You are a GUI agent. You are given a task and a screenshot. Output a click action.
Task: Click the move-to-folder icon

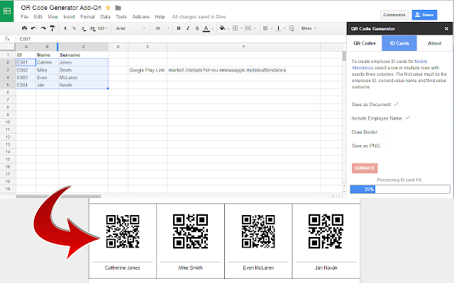(118, 8)
